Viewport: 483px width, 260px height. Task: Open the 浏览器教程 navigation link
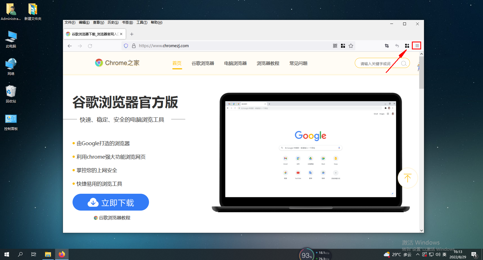click(268, 63)
